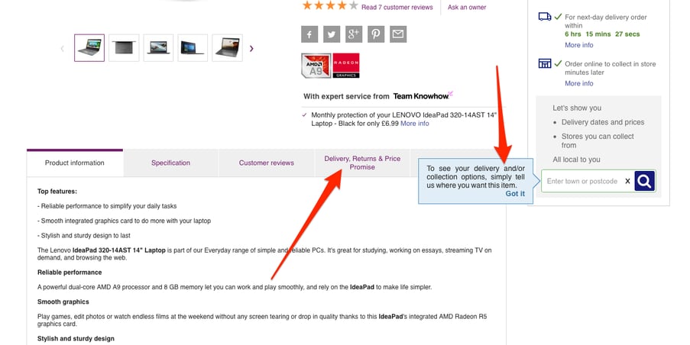Show next product thumbnails
Viewport: 690px width, 345px height.
[251, 48]
